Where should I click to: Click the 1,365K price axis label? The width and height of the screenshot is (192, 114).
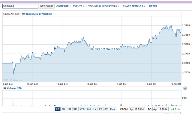pyautogui.click(x=186, y=72)
